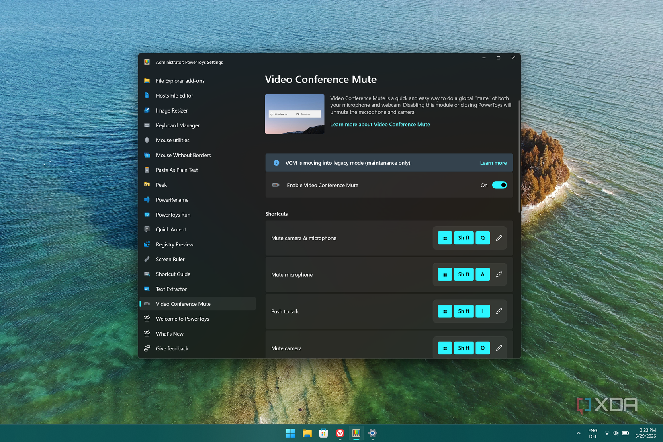Image resolution: width=663 pixels, height=442 pixels.
Task: Click the Hosts File Editor icon
Action: tap(147, 96)
